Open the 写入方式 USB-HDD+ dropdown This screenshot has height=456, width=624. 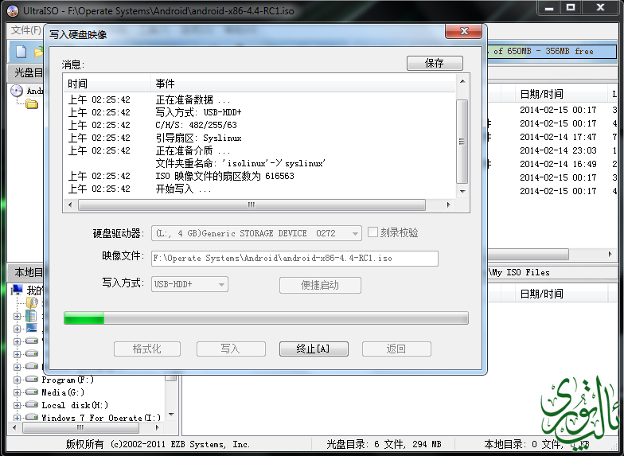[221, 285]
